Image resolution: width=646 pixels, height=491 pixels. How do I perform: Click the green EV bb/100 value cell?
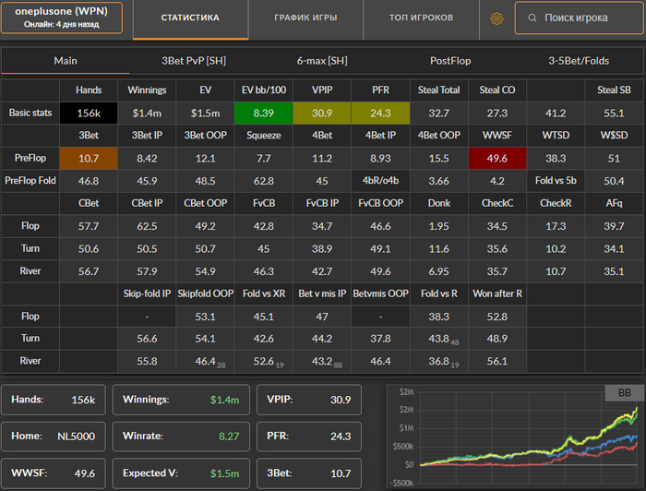tap(263, 113)
